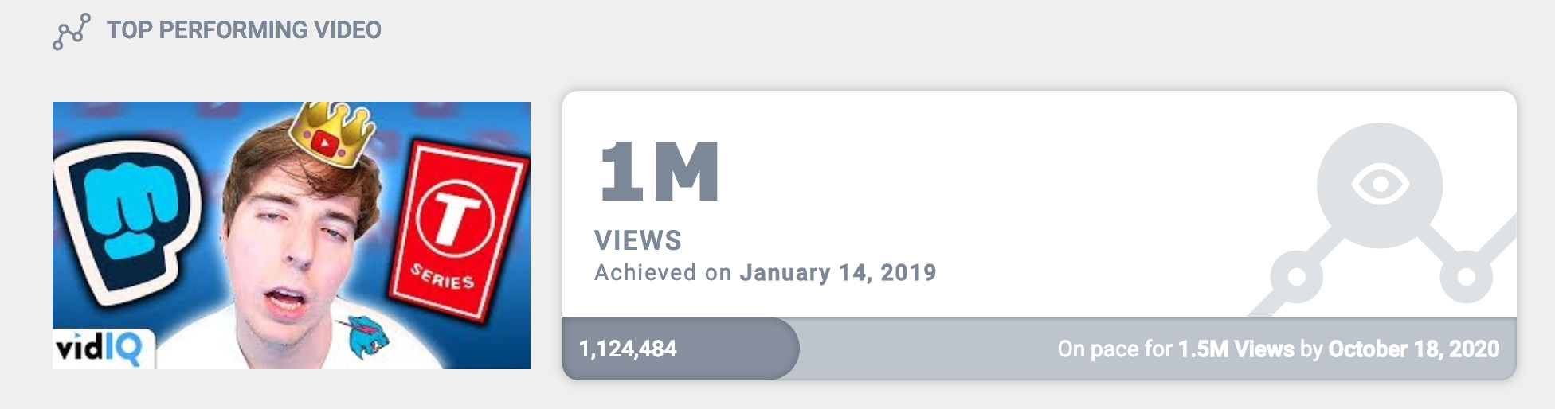Click the left circle node of graph watermark
Image resolution: width=1555 pixels, height=409 pixels.
[1296, 277]
